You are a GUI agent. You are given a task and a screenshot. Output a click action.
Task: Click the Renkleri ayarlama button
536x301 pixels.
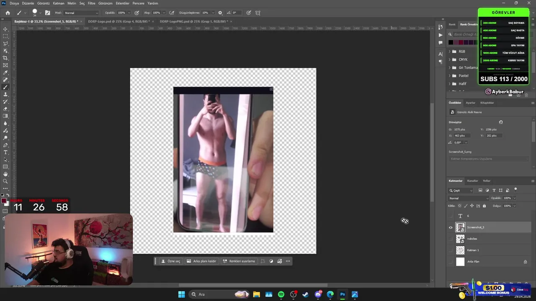coord(239,261)
